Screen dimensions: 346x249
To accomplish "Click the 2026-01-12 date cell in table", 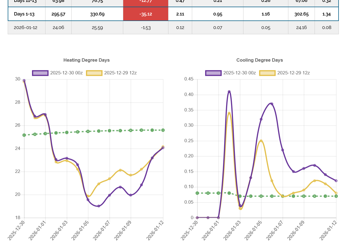I will [x=26, y=28].
